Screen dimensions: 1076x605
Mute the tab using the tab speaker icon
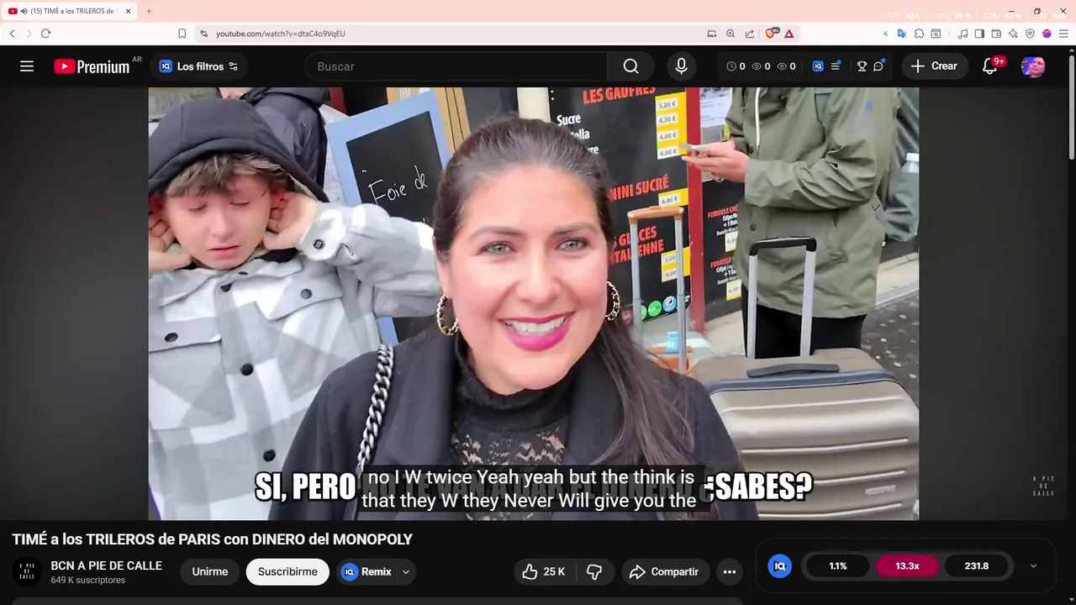pos(24,11)
